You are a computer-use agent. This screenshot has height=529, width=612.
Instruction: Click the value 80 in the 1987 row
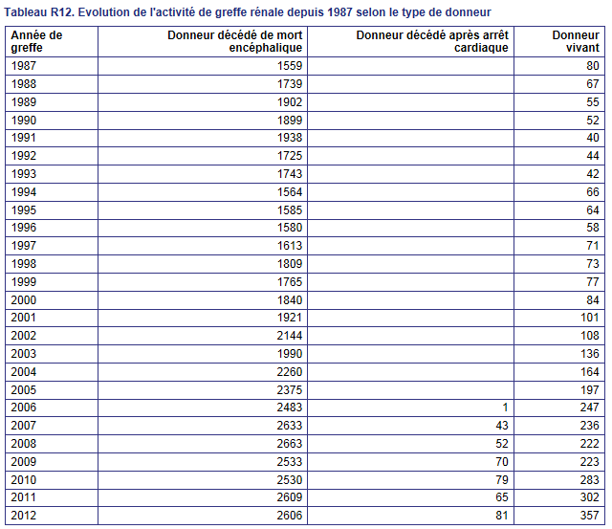593,66
